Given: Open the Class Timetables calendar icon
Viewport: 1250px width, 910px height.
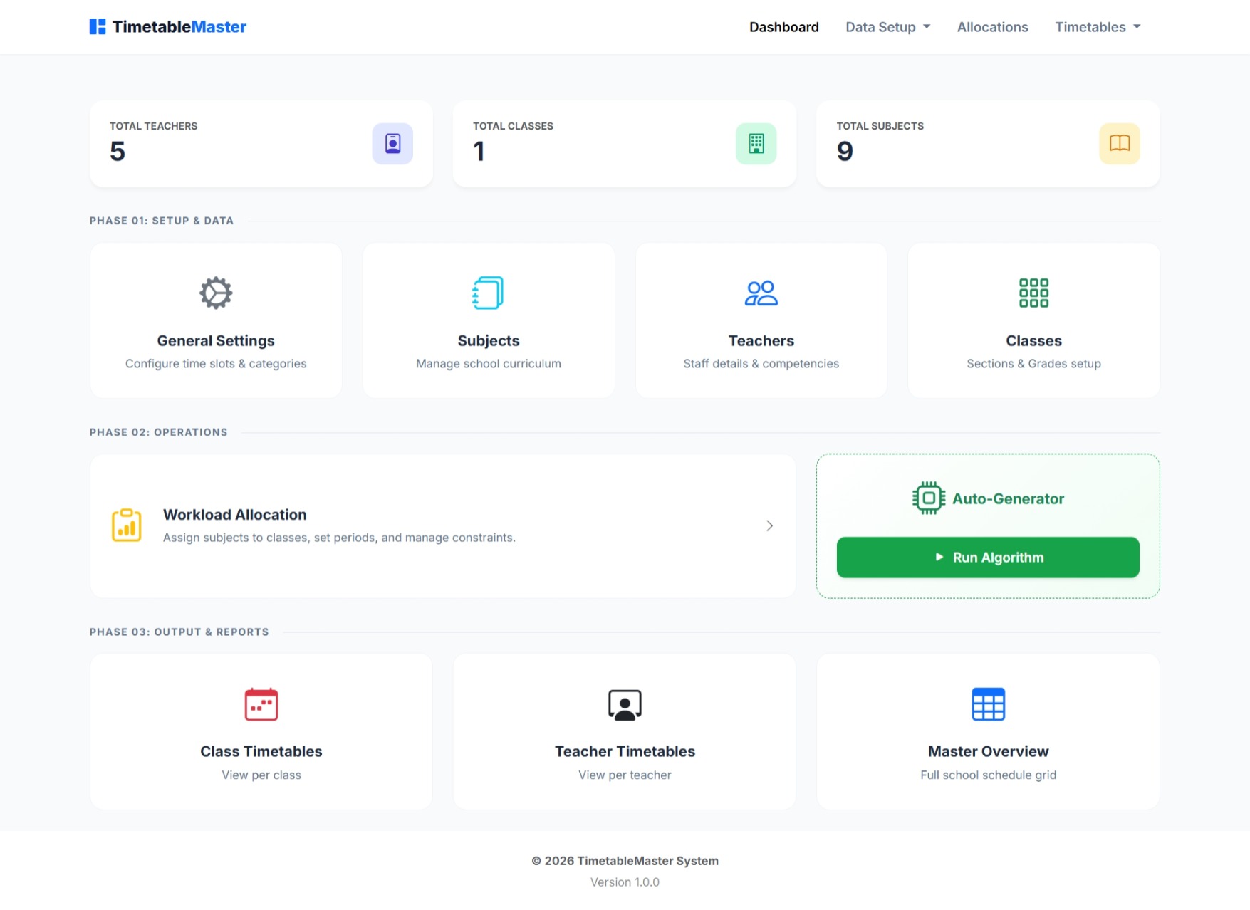Looking at the screenshot, I should (261, 704).
